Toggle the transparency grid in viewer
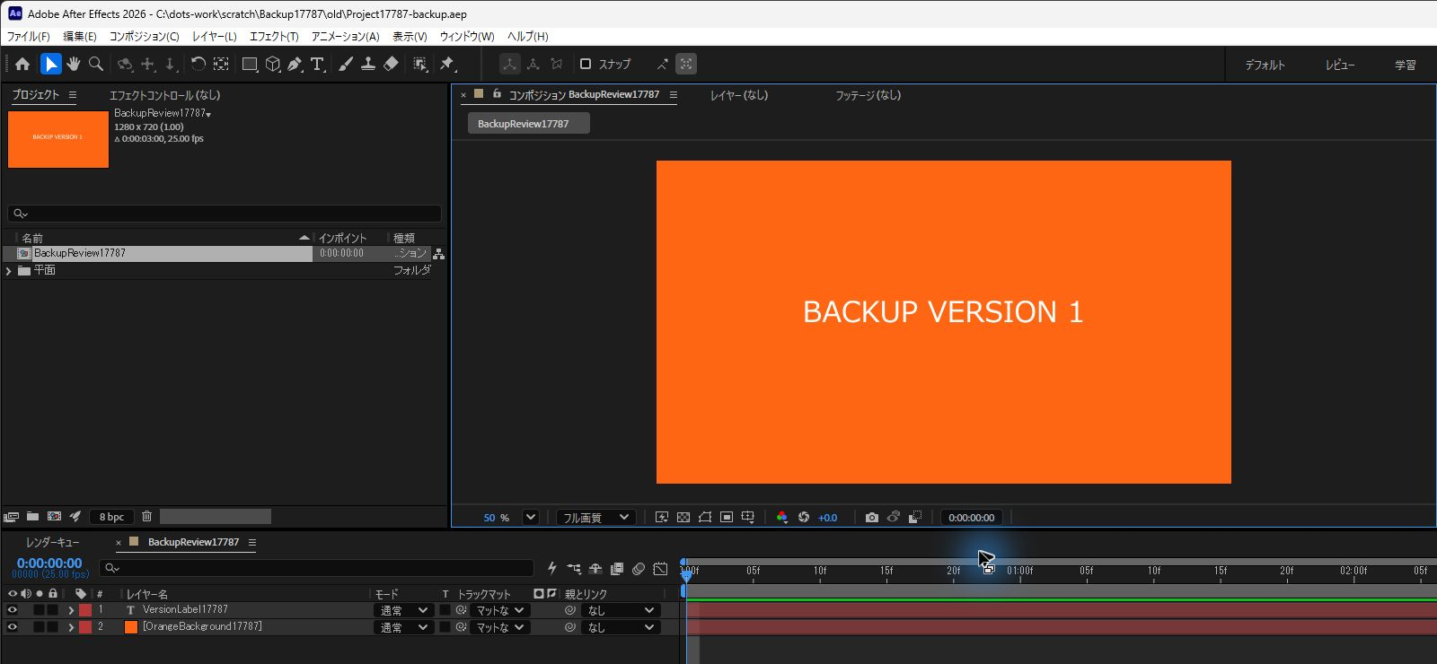 pyautogui.click(x=683, y=518)
